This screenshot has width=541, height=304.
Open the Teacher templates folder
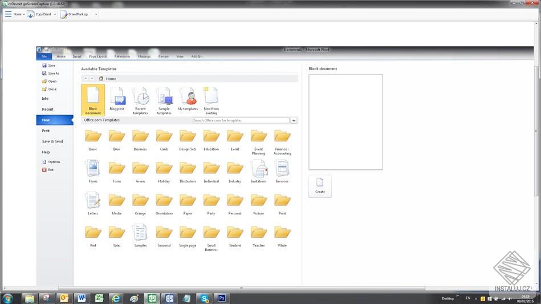(258, 236)
